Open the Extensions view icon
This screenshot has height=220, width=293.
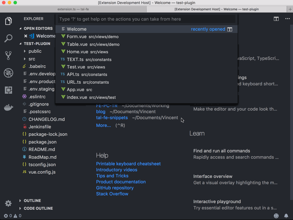pos(8,90)
